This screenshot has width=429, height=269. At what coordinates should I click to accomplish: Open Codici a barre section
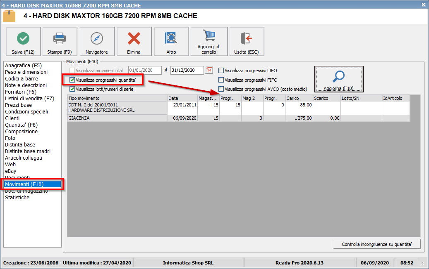click(22, 78)
